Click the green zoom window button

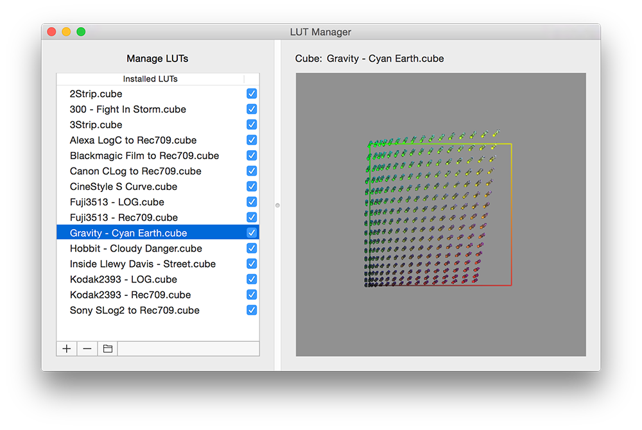coord(81,32)
